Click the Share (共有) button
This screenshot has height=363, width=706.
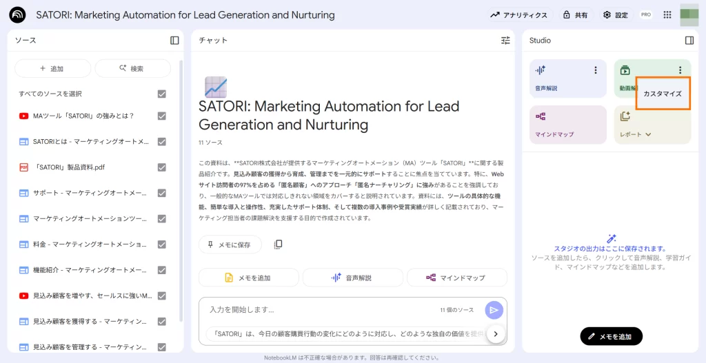[577, 15]
